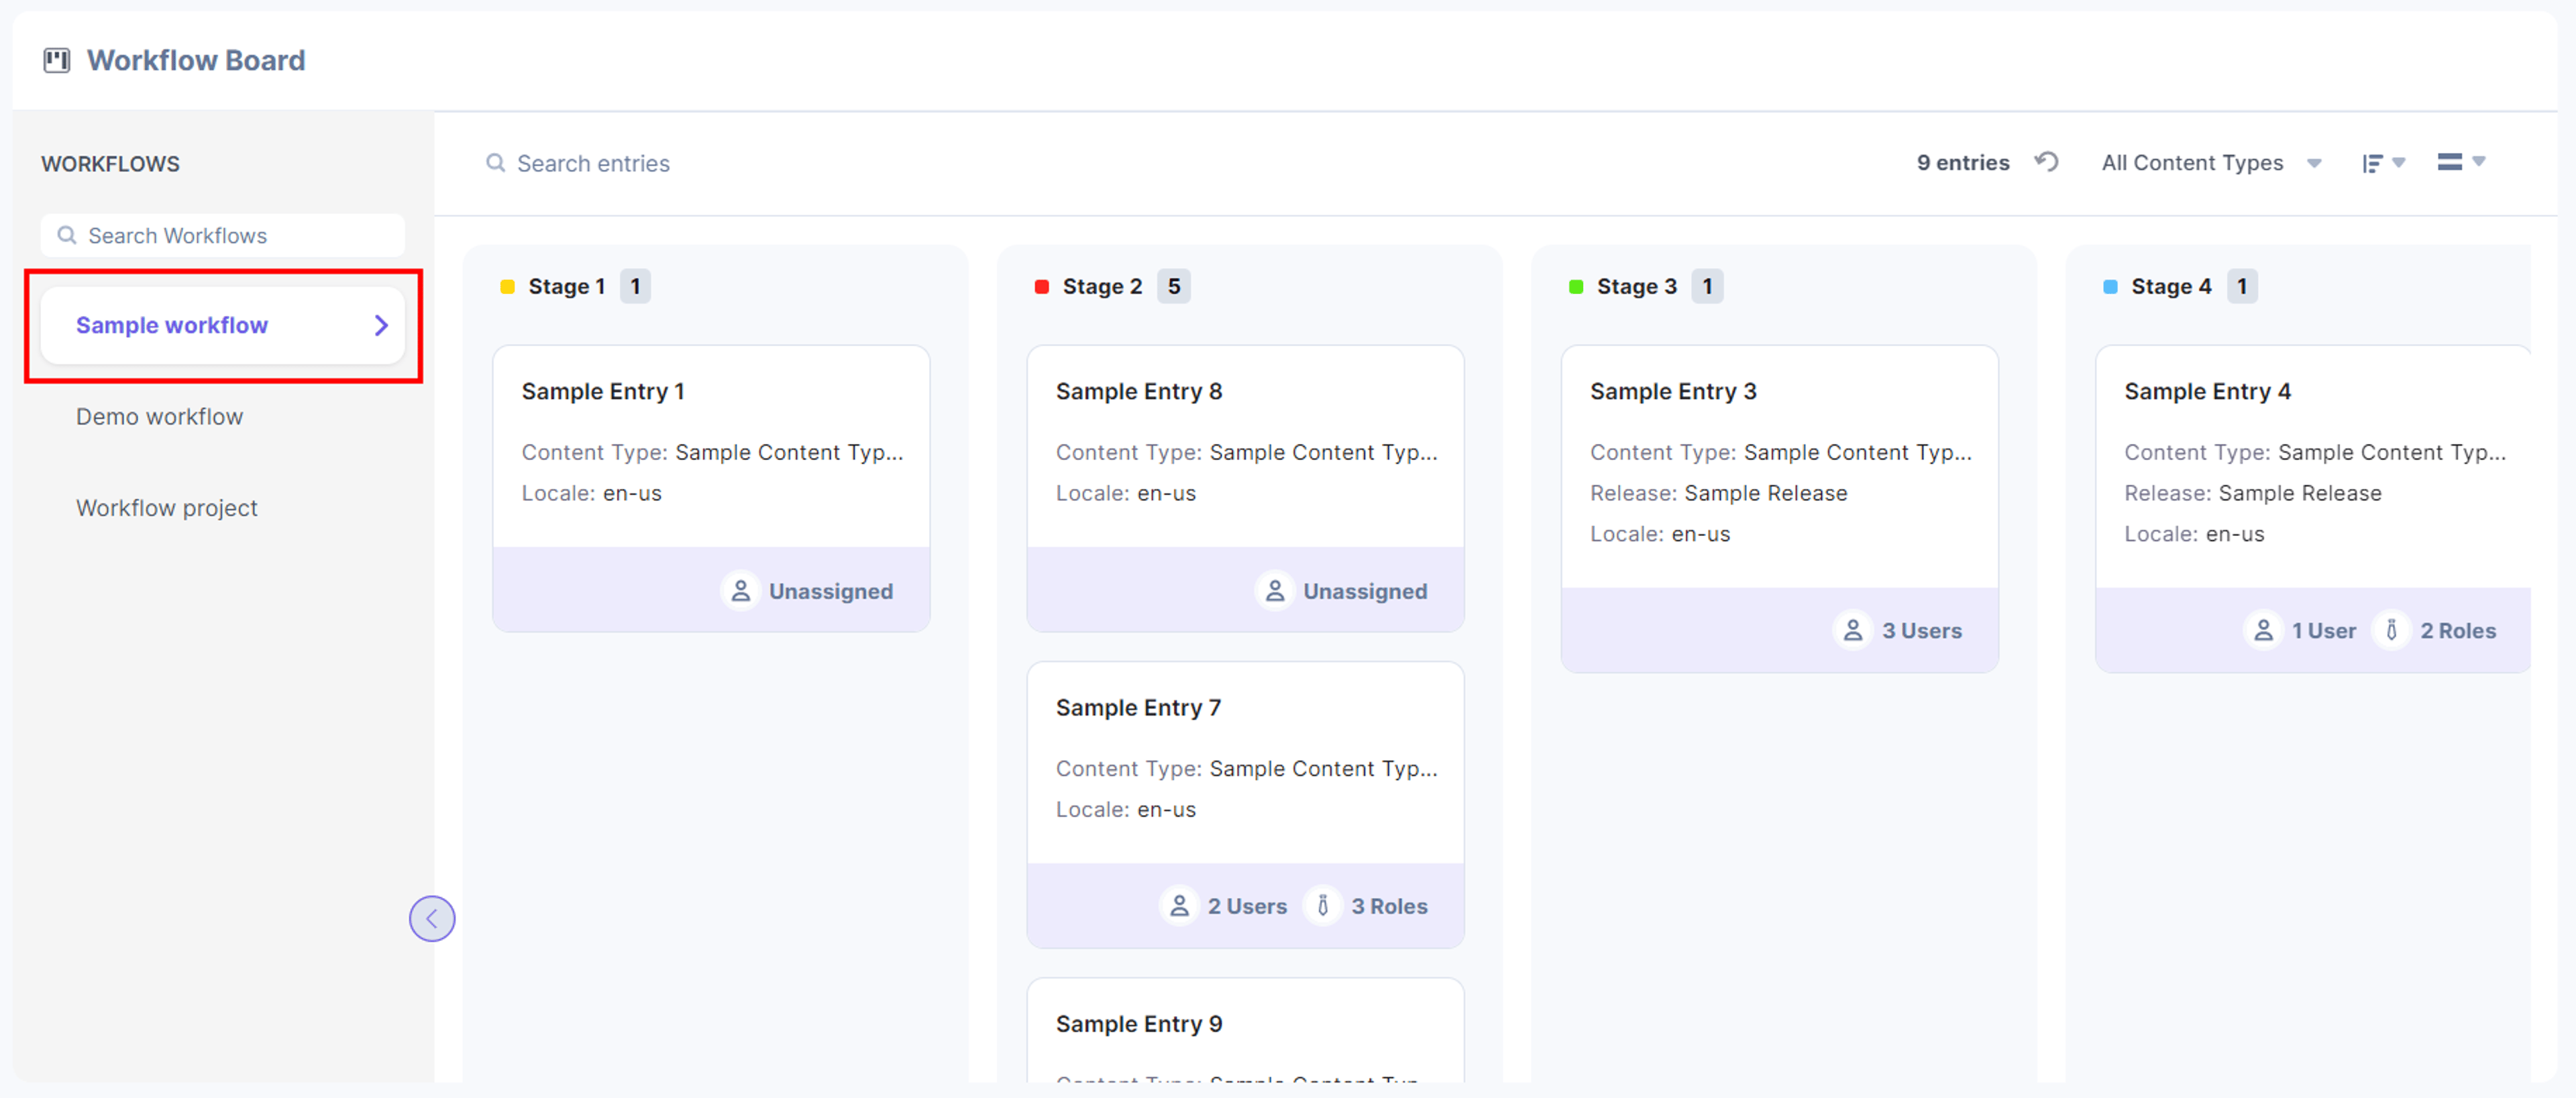Click the users icon on Sample Entry 3
2576x1098 pixels.
click(1852, 630)
